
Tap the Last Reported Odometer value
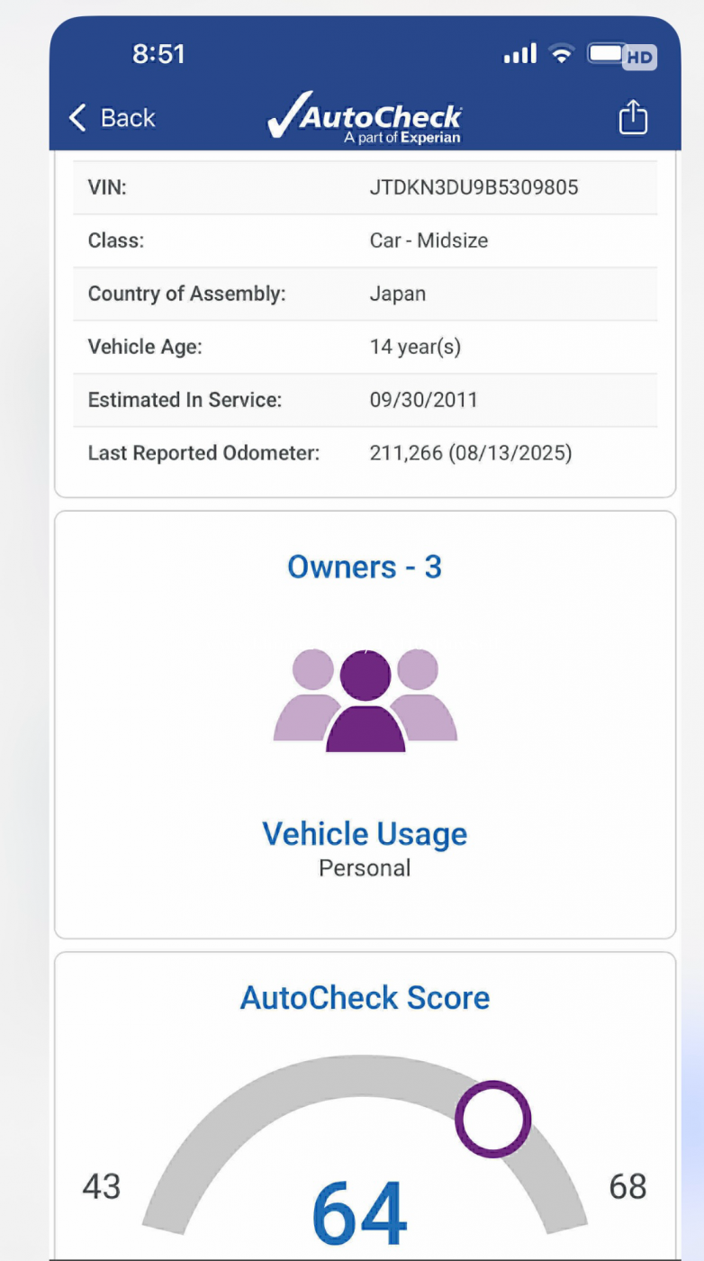[470, 452]
